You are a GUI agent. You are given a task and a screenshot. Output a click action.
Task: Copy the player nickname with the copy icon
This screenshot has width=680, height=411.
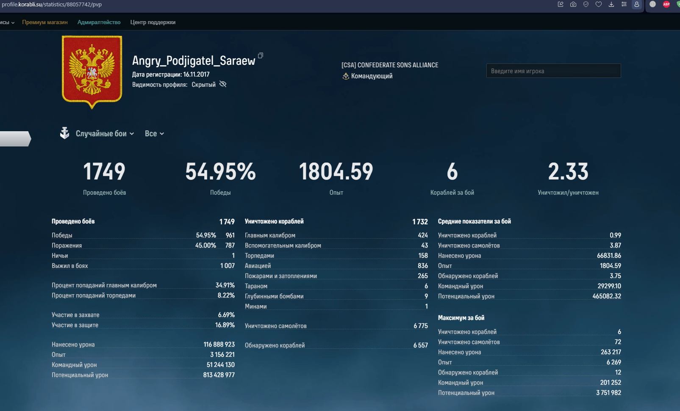tap(261, 55)
